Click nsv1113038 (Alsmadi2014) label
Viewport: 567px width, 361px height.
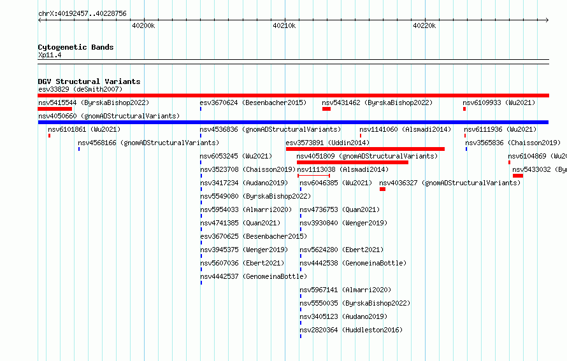tap(343, 169)
